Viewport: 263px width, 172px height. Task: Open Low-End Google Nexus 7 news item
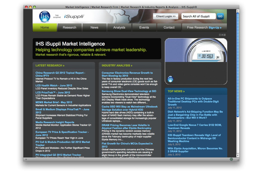(x=194, y=126)
